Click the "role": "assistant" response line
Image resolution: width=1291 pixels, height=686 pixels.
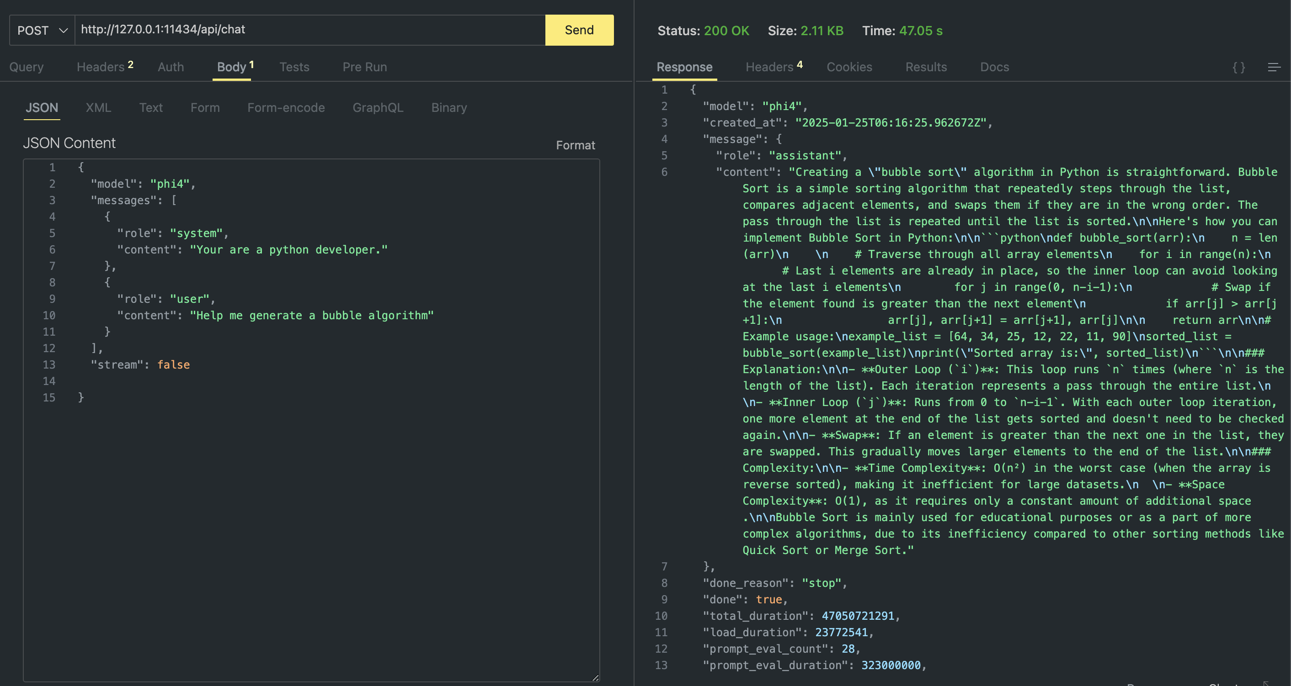(781, 156)
